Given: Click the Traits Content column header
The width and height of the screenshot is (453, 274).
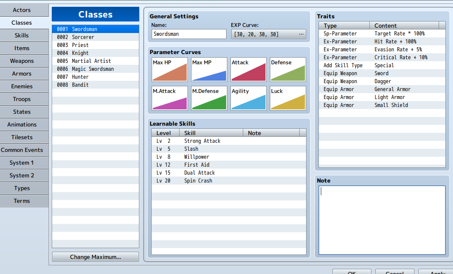Looking at the screenshot, I should pos(404,25).
